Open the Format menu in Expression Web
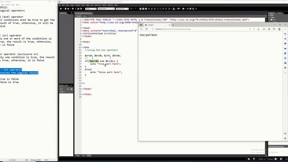This screenshot has width=288, height=162. pyautogui.click(x=78, y=5)
